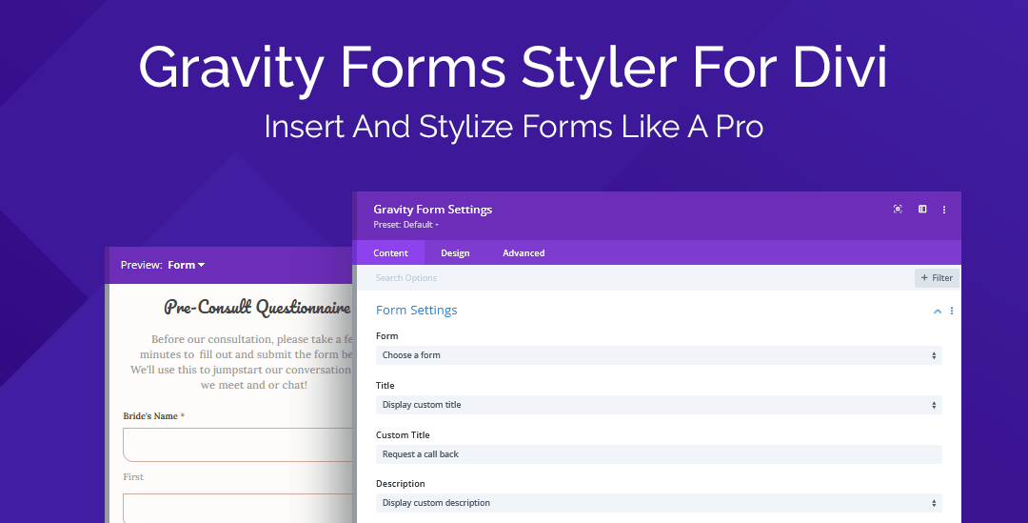The width and height of the screenshot is (1028, 523).
Task: Click the split panel layout icon
Action: tap(922, 210)
